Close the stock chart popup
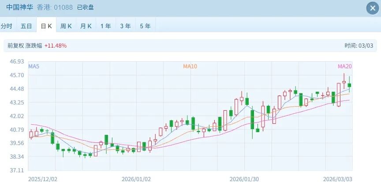381x182 pixels. [x=372, y=8]
